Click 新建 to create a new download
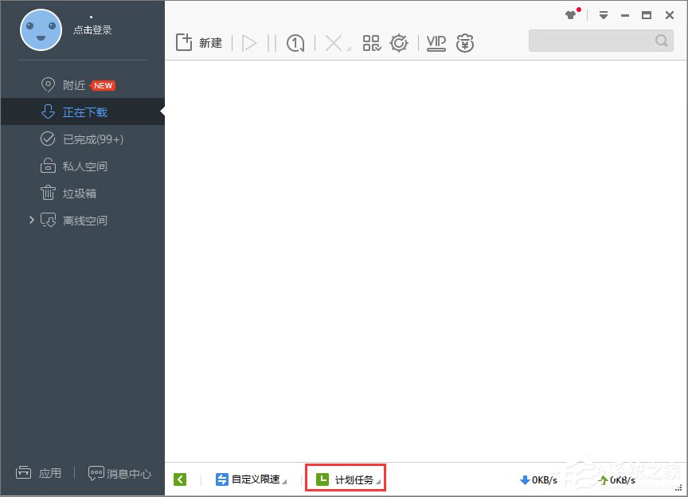 (197, 43)
